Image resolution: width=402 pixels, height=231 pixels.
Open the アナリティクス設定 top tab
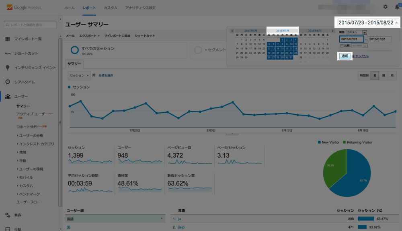pos(140,8)
